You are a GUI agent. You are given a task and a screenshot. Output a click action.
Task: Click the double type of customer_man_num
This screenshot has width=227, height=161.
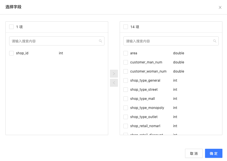tap(179, 62)
